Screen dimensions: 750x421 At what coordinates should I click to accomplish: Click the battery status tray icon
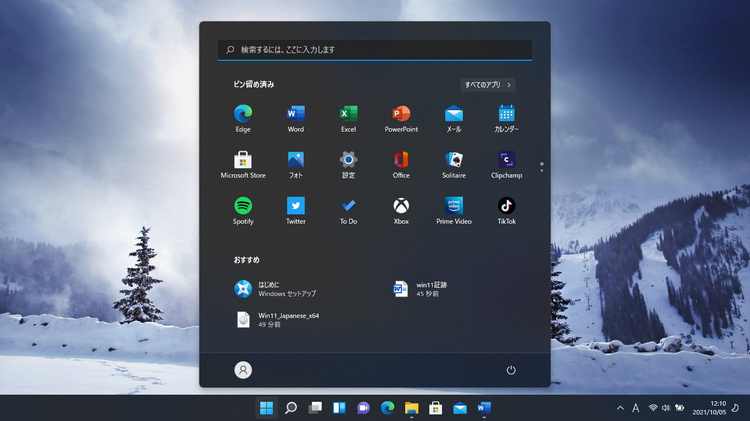tap(680, 408)
